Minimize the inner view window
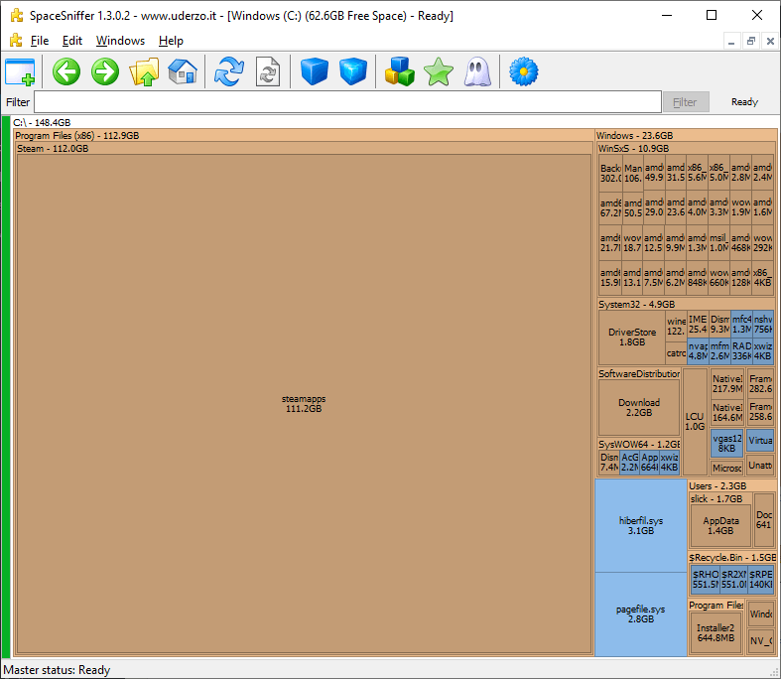 click(731, 41)
